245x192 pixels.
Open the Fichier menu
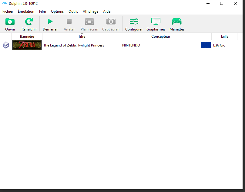tap(8, 11)
